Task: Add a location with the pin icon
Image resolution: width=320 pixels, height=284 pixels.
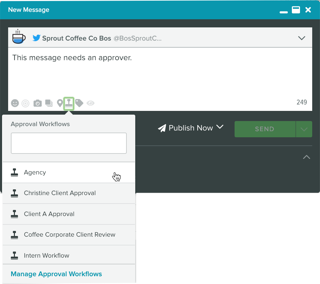Action: tap(60, 103)
